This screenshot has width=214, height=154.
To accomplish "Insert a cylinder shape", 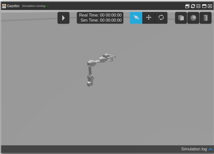I will pyautogui.click(x=206, y=18).
